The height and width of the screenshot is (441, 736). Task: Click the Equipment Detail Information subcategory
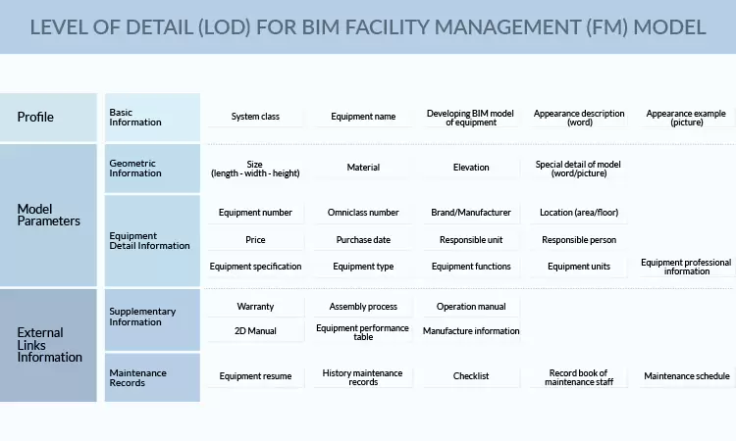point(152,240)
